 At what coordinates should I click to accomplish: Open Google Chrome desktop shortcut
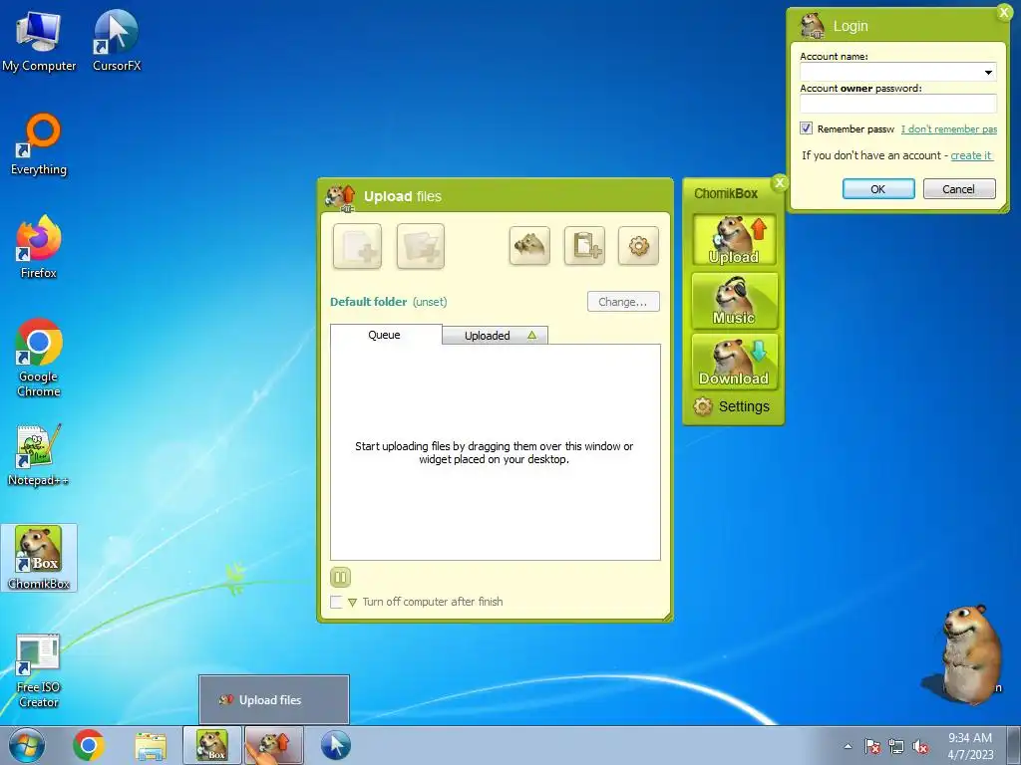pos(39,358)
